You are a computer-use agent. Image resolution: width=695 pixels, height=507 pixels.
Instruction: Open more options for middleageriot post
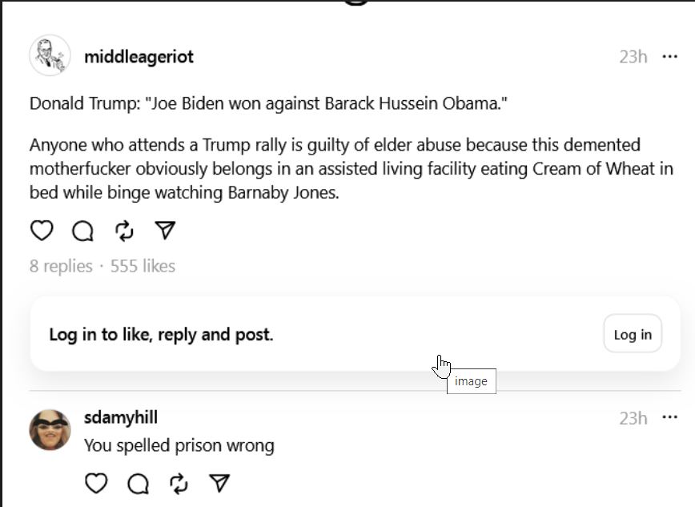click(x=669, y=56)
